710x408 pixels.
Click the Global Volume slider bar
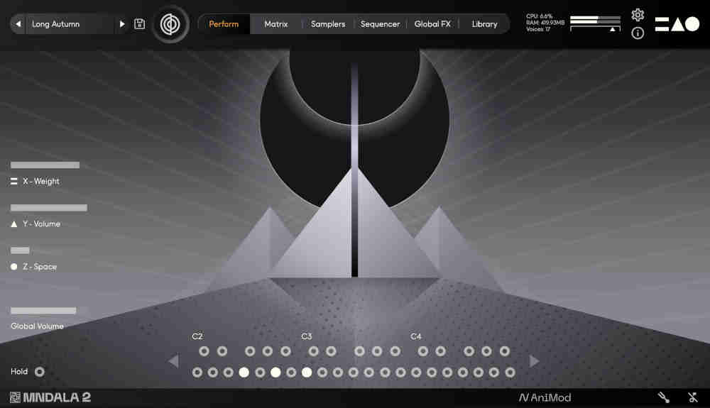(x=43, y=311)
